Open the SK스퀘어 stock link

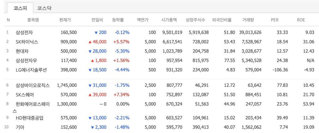click(x=25, y=95)
